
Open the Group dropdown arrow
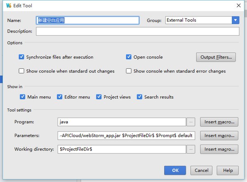pos(235,20)
